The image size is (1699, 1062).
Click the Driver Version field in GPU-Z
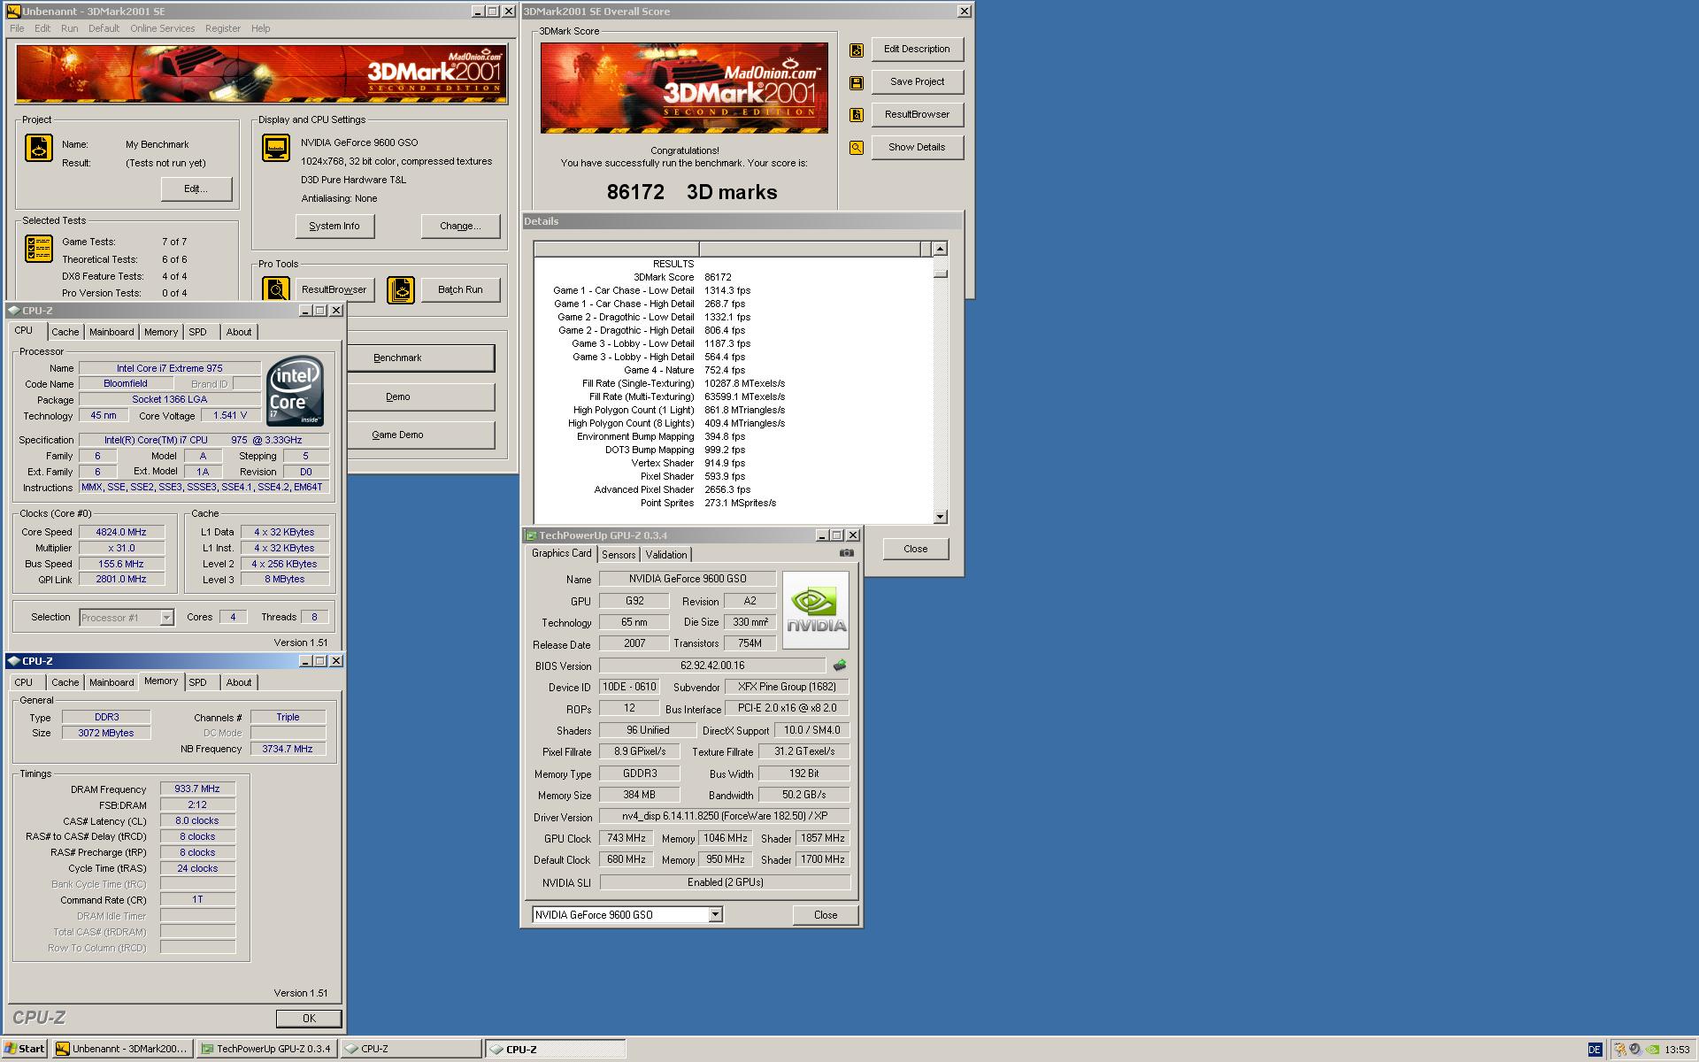725,817
